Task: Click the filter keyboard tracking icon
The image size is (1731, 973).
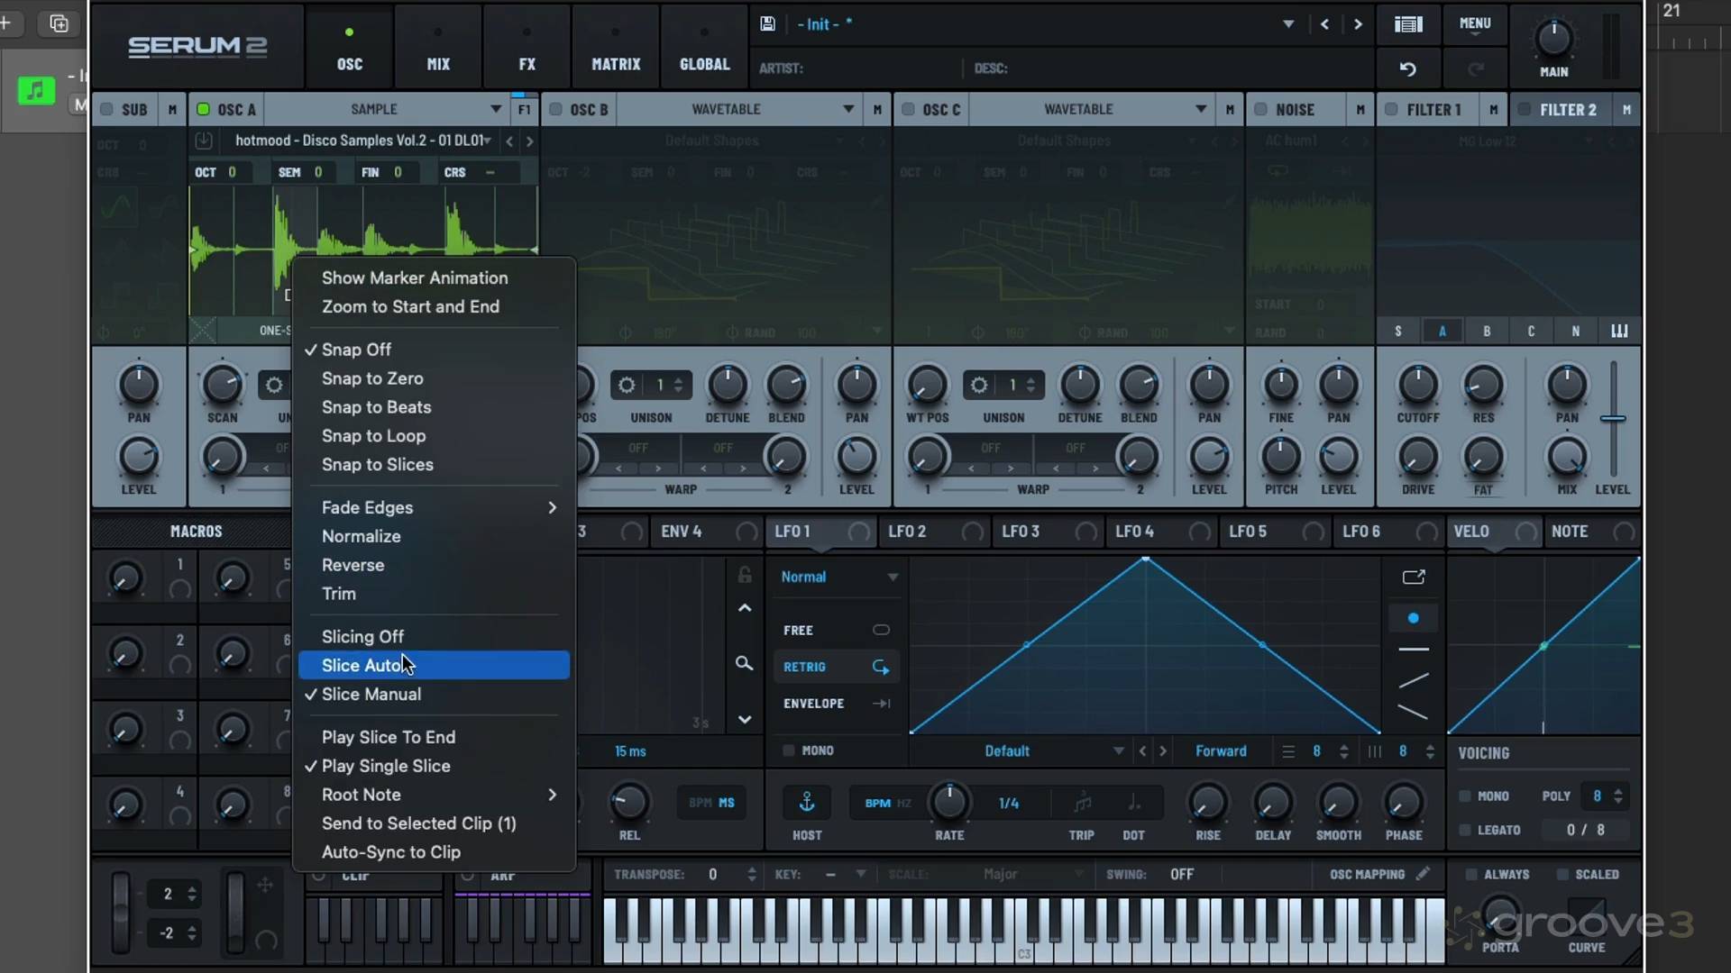Action: click(1619, 331)
